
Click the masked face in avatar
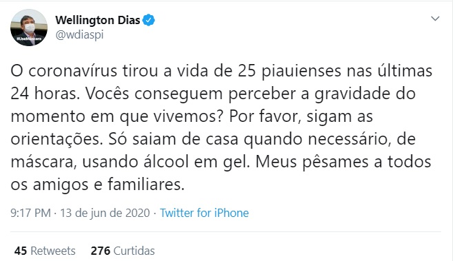tap(29, 25)
